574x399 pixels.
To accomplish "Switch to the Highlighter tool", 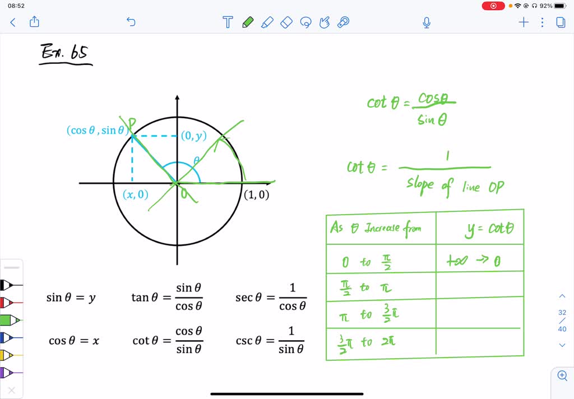I will [x=267, y=22].
